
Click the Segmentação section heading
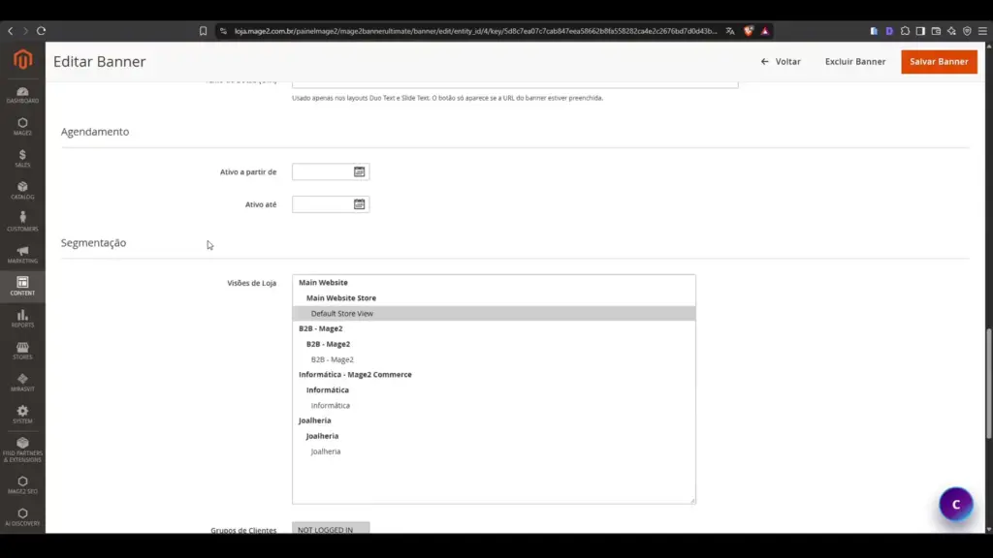tap(93, 243)
